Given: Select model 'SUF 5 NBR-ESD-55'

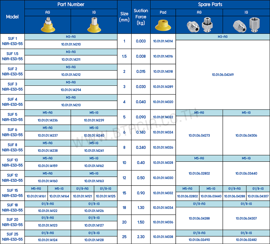Looking at the screenshot, I should [12, 117].
